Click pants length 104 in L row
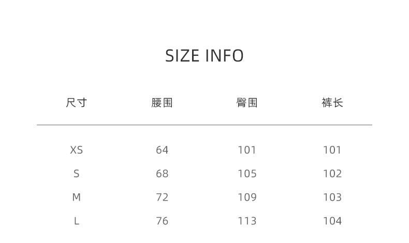409x243 pixels. tap(332, 221)
